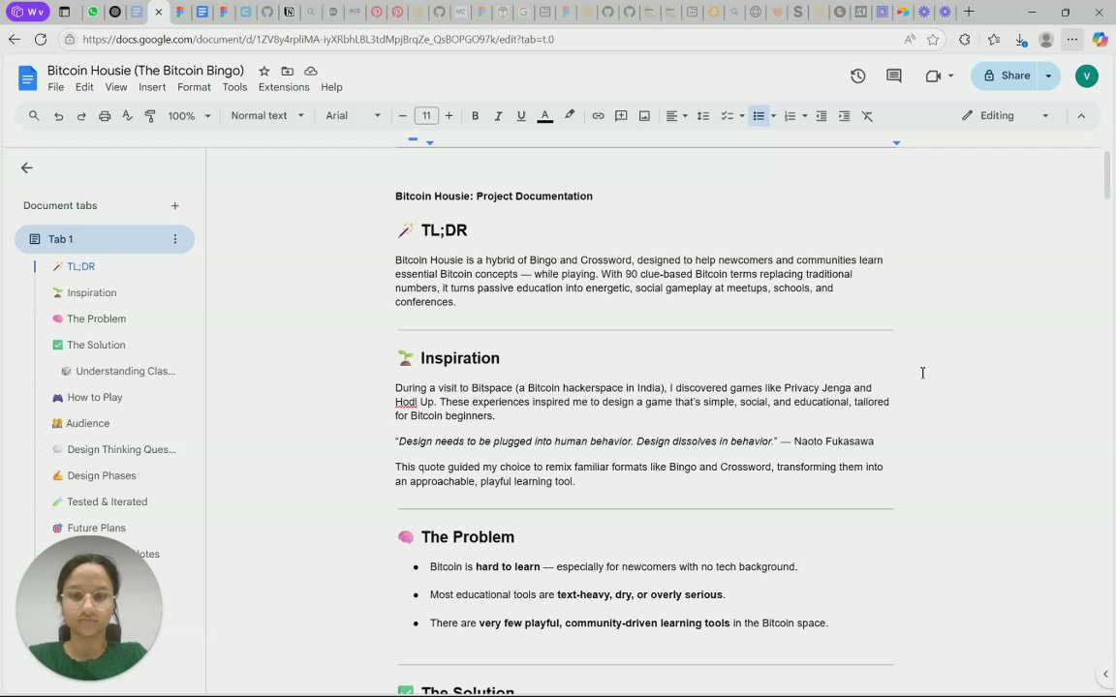Open the View menu
This screenshot has width=1116, height=697.
[116, 87]
